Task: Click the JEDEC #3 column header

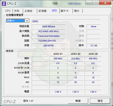Action: [x=93, y=54]
